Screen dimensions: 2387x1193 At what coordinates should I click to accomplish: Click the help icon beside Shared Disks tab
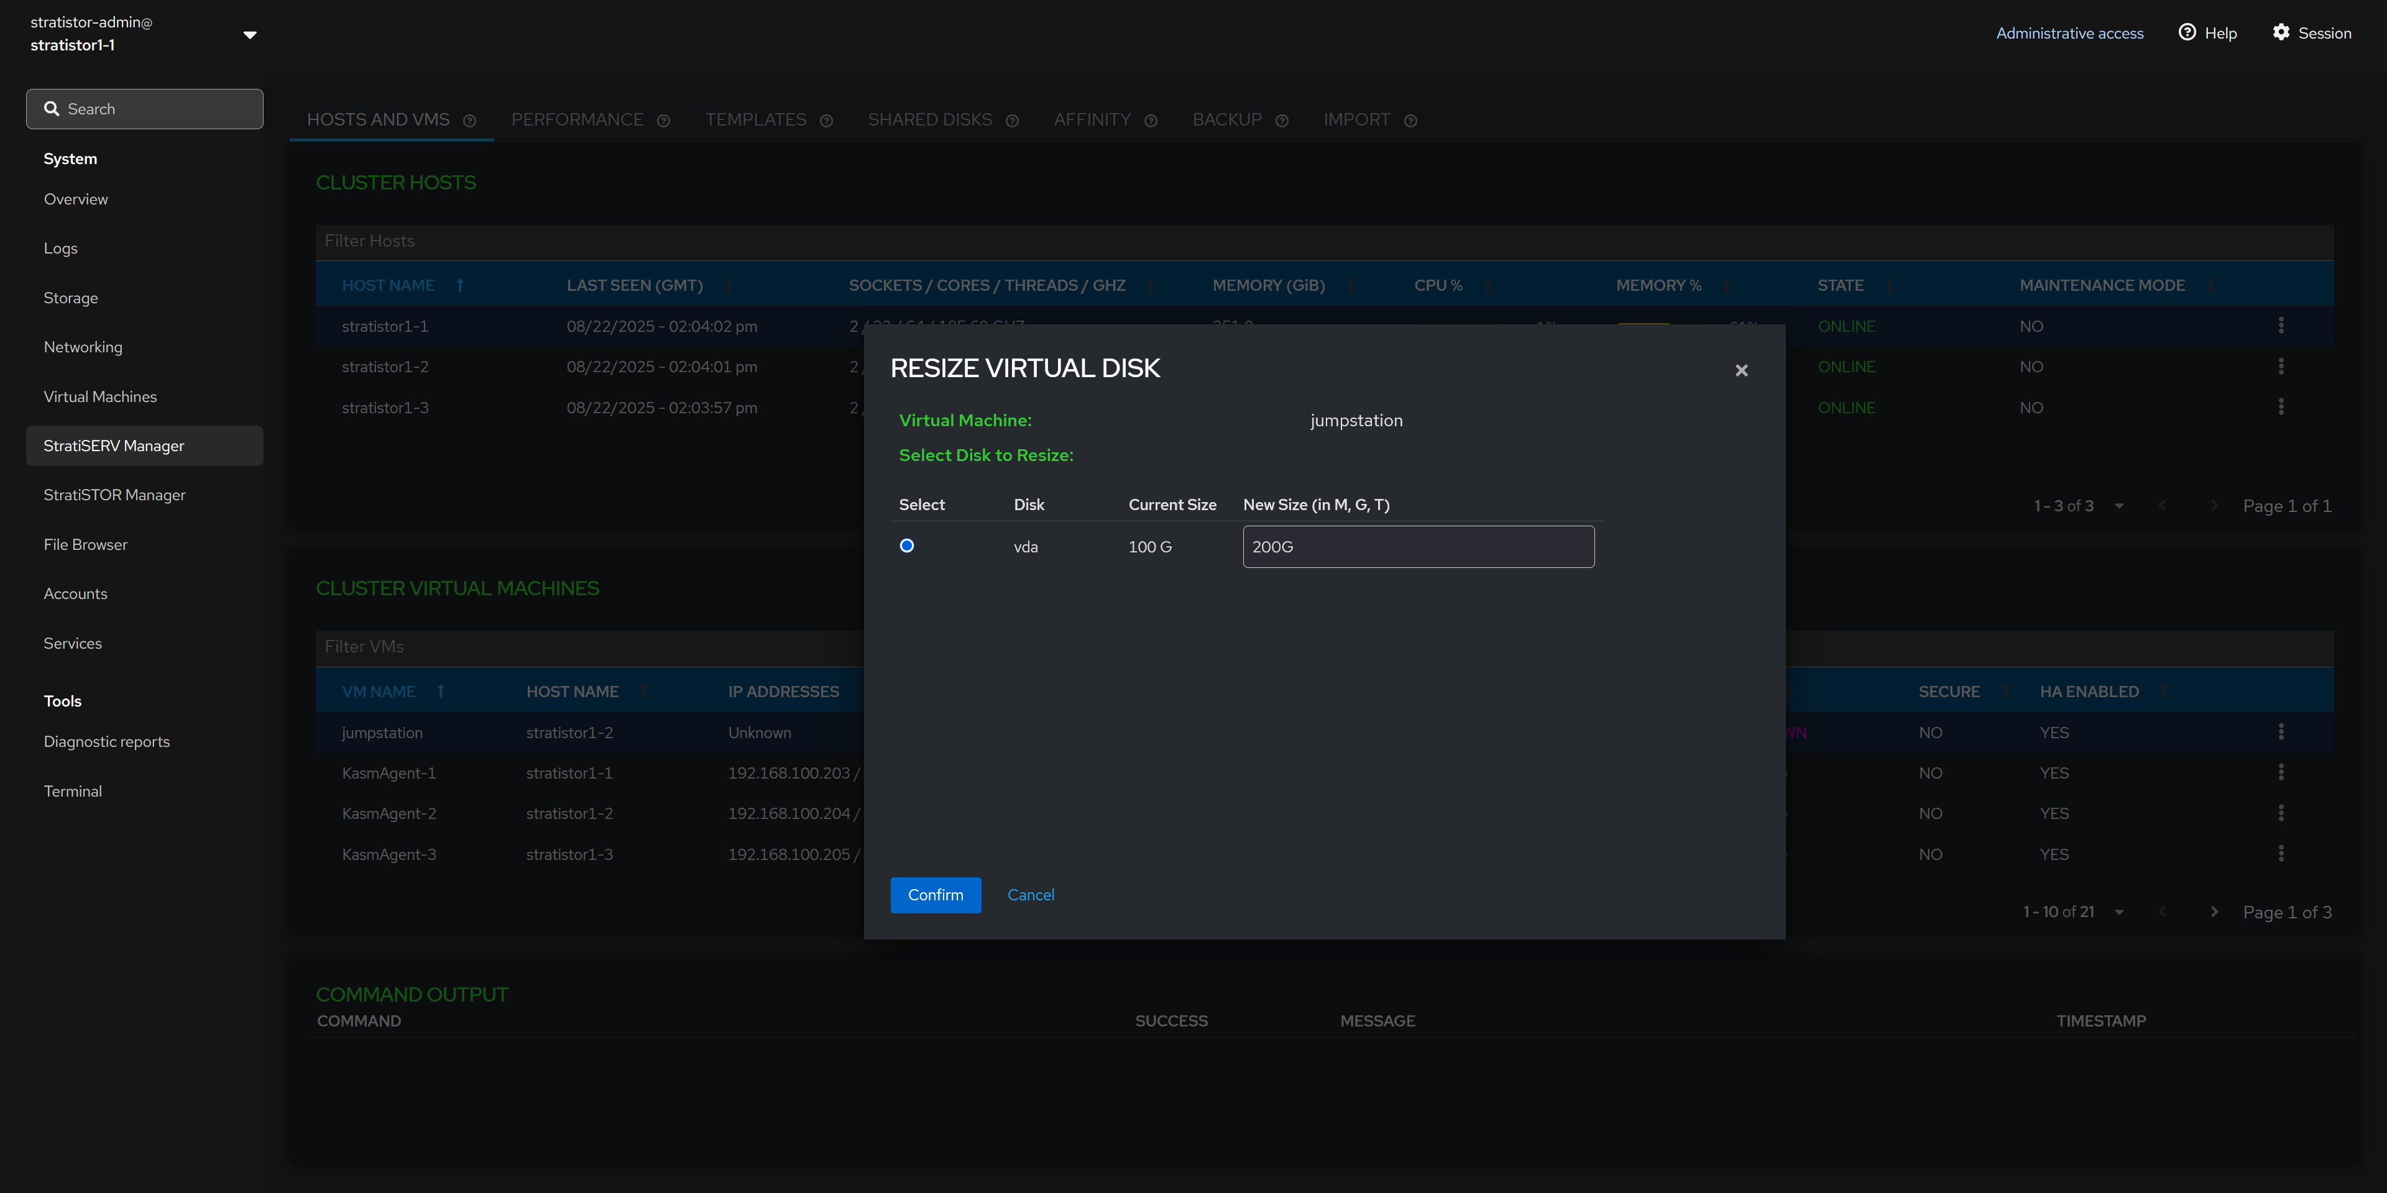point(1012,121)
